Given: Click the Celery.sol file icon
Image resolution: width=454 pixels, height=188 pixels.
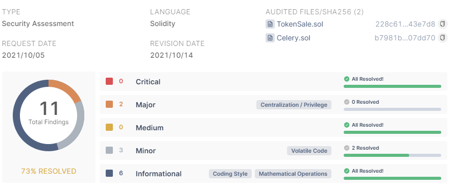Looking at the screenshot, I should [270, 38].
